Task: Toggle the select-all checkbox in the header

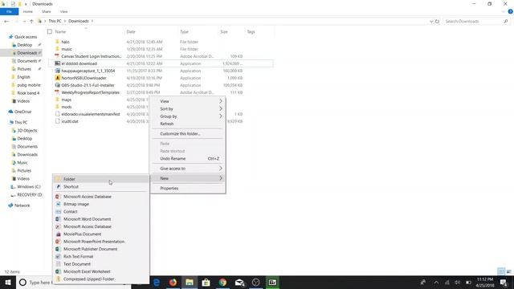Action: 50,32
